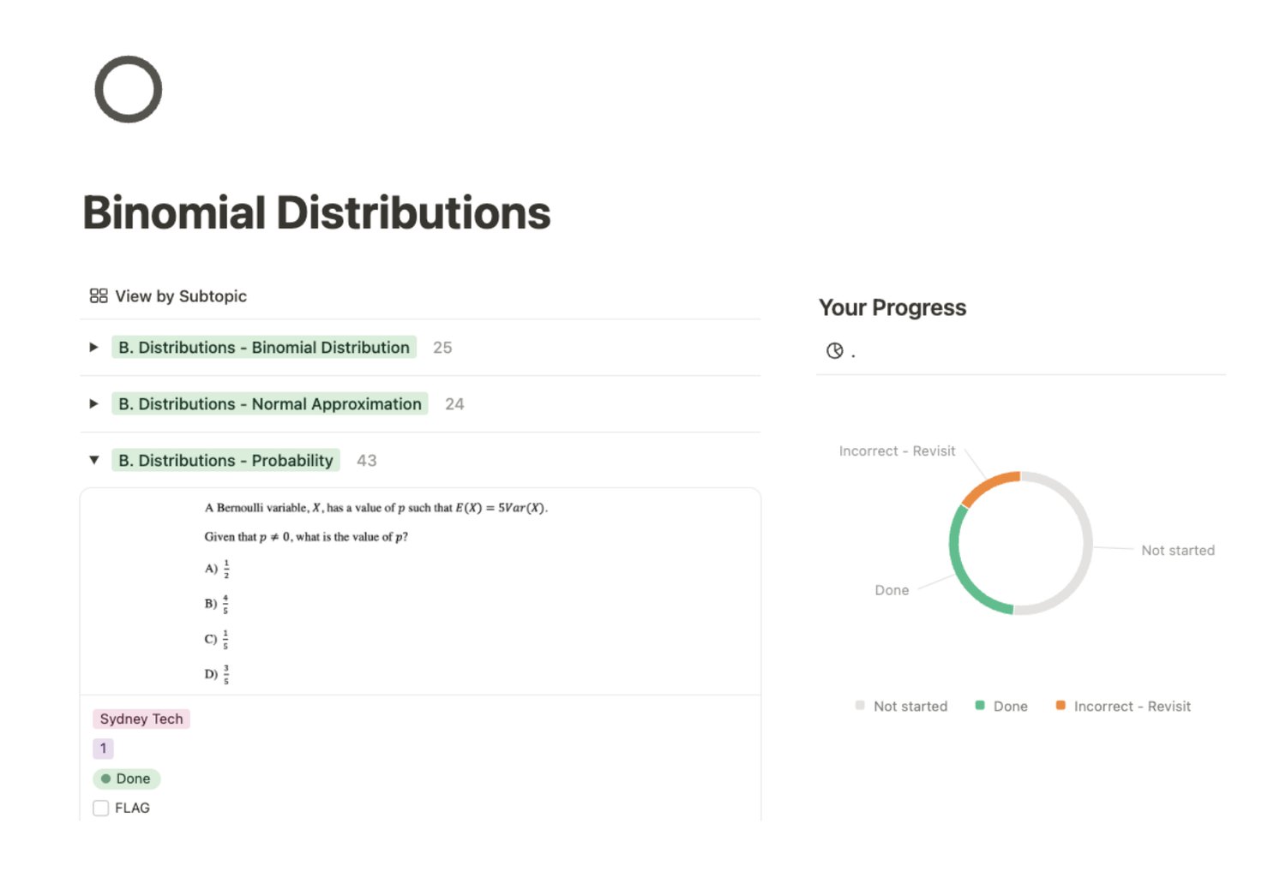Click the pie chart icon under Your Progress
This screenshot has width=1286, height=871.
[x=834, y=351]
